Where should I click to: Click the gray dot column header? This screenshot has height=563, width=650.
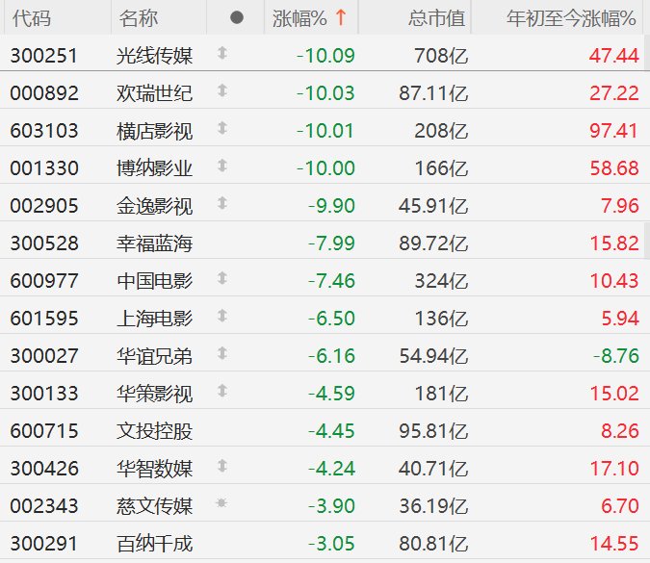(x=236, y=17)
